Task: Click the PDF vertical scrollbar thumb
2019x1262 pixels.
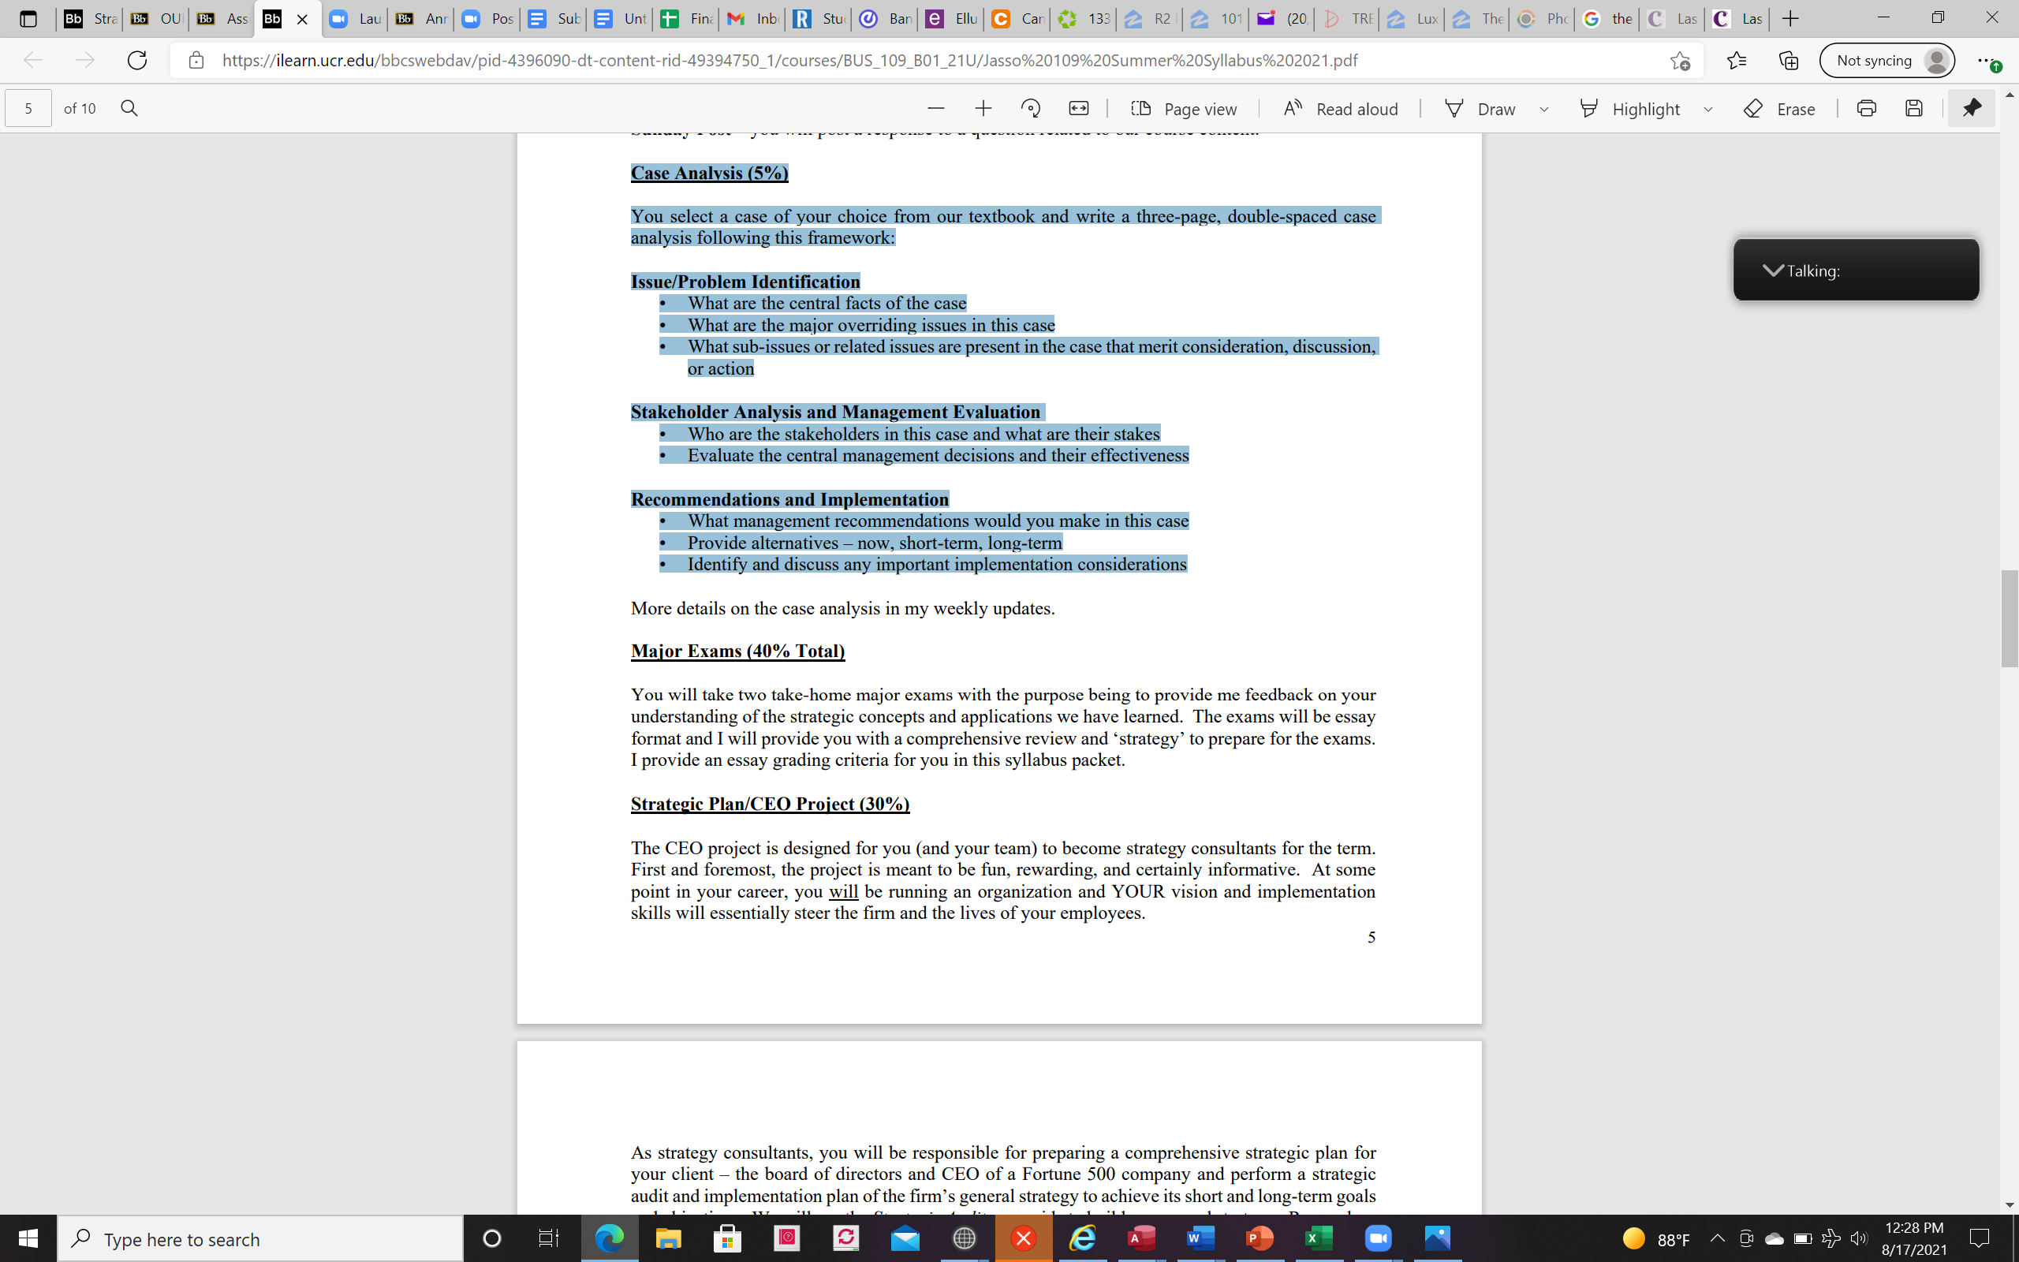Action: coord(2009,618)
